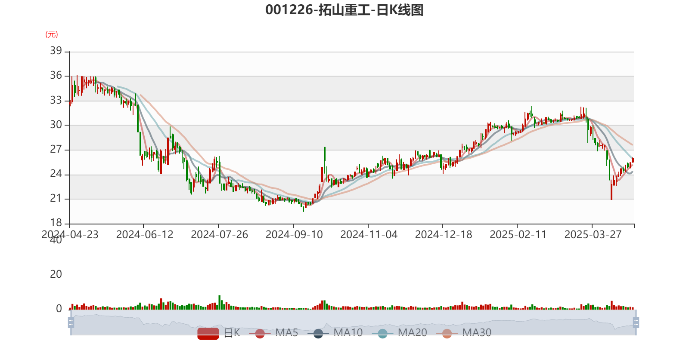Click the x-axis label 2024-06-12

(x=145, y=235)
